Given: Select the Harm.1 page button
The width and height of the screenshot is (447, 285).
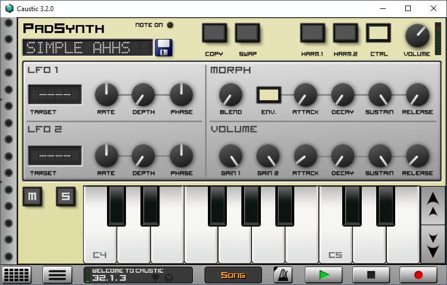Looking at the screenshot, I should [313, 33].
